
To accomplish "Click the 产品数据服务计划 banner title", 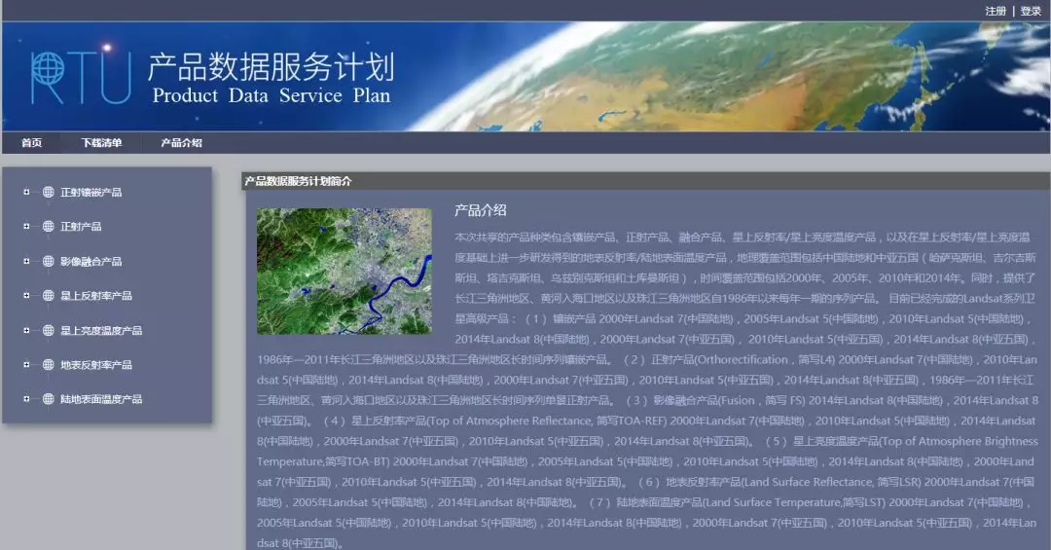I will [271, 66].
